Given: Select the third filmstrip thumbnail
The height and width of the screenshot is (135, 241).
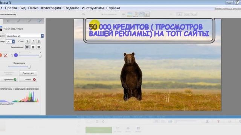Looking at the screenshot, I should pyautogui.click(x=141, y=14).
